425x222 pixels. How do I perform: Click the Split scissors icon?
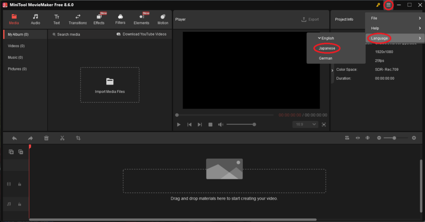[62, 138]
